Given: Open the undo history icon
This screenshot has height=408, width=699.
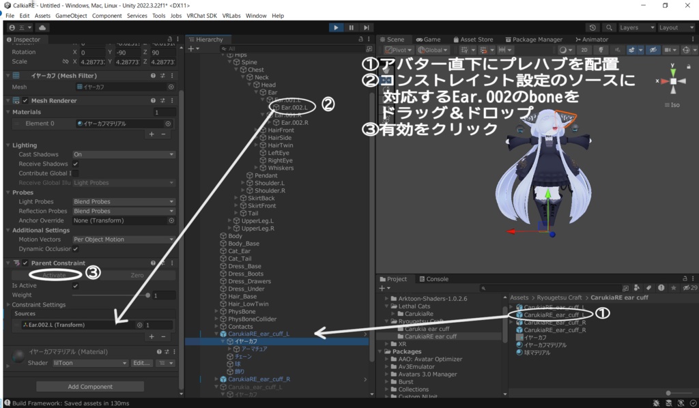Looking at the screenshot, I should 593,27.
